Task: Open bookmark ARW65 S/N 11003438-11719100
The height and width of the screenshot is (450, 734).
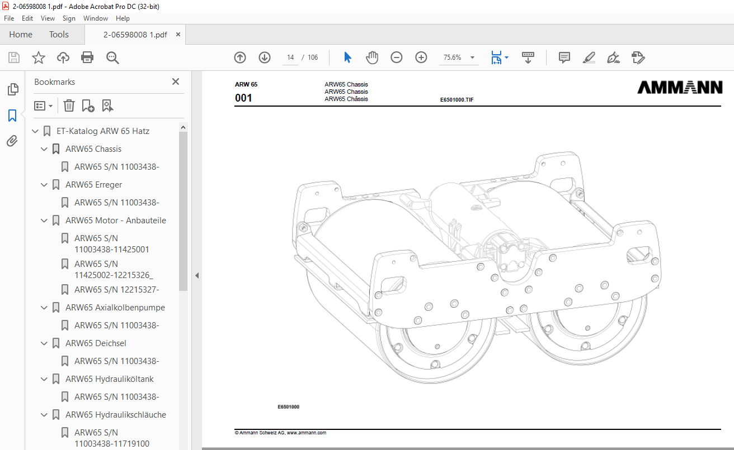Action: tap(112, 438)
